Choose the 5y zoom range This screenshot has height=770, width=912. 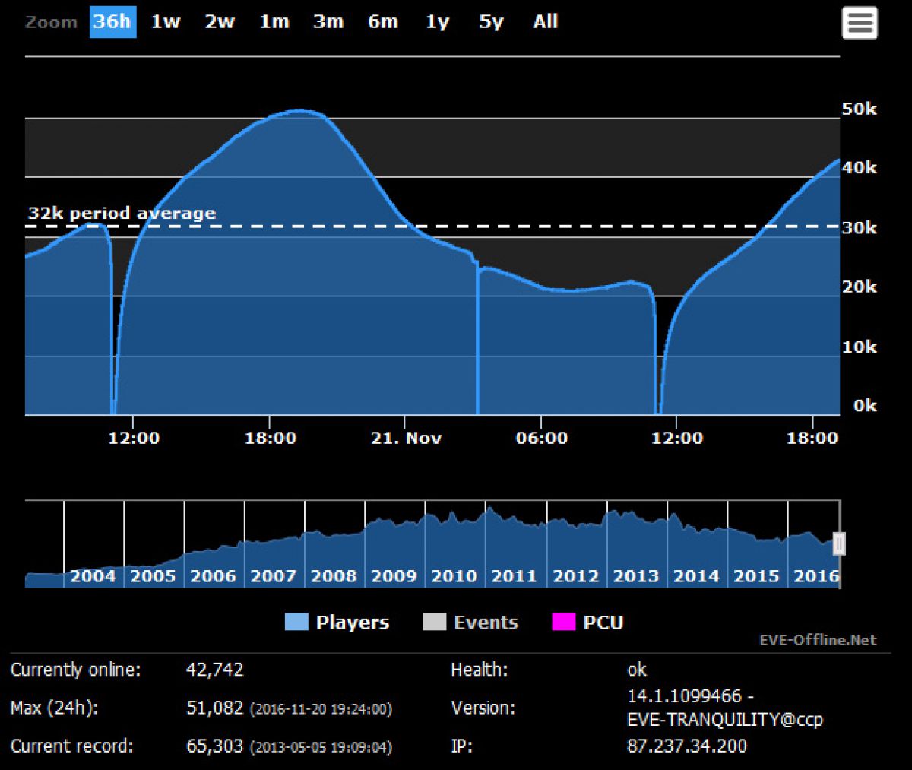pyautogui.click(x=491, y=22)
